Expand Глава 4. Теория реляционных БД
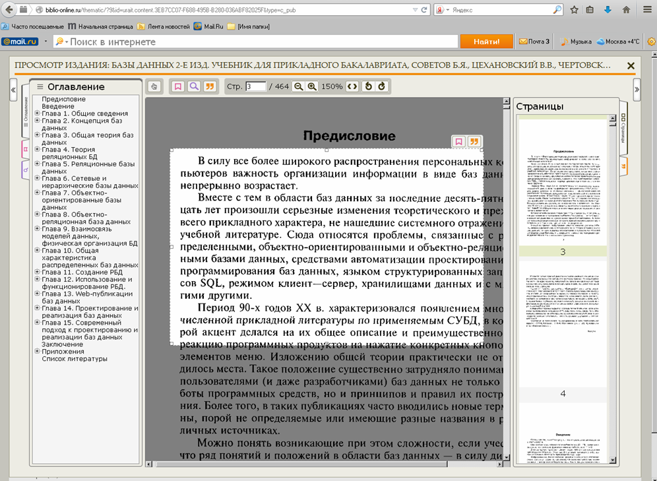 (x=38, y=149)
